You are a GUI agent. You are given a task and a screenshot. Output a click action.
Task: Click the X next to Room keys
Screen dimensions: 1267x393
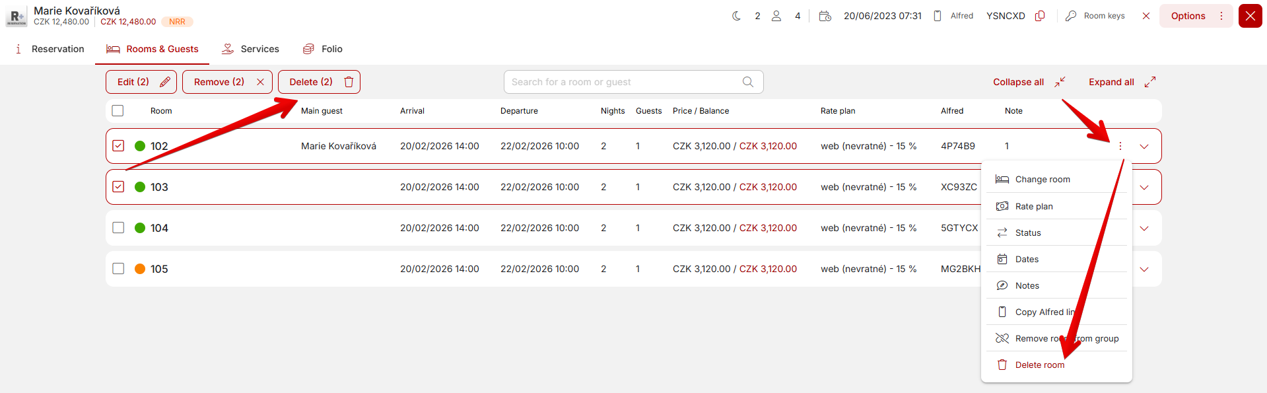[x=1146, y=16]
